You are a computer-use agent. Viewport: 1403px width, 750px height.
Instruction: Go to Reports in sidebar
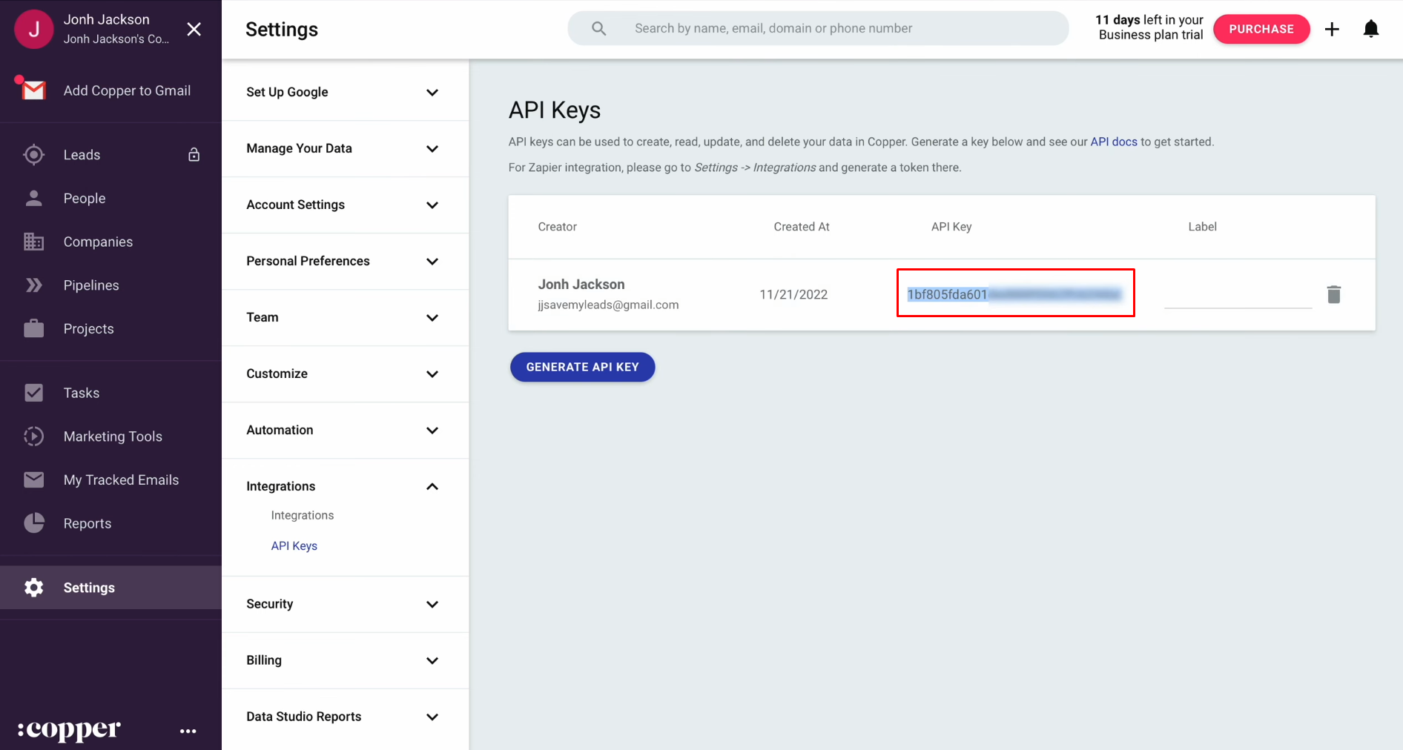pyautogui.click(x=88, y=523)
